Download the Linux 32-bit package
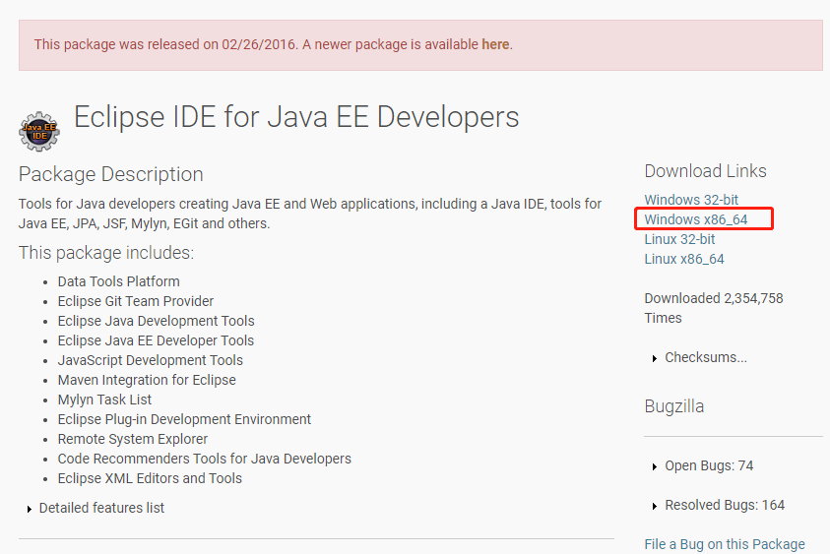This screenshot has width=830, height=554. pos(679,239)
